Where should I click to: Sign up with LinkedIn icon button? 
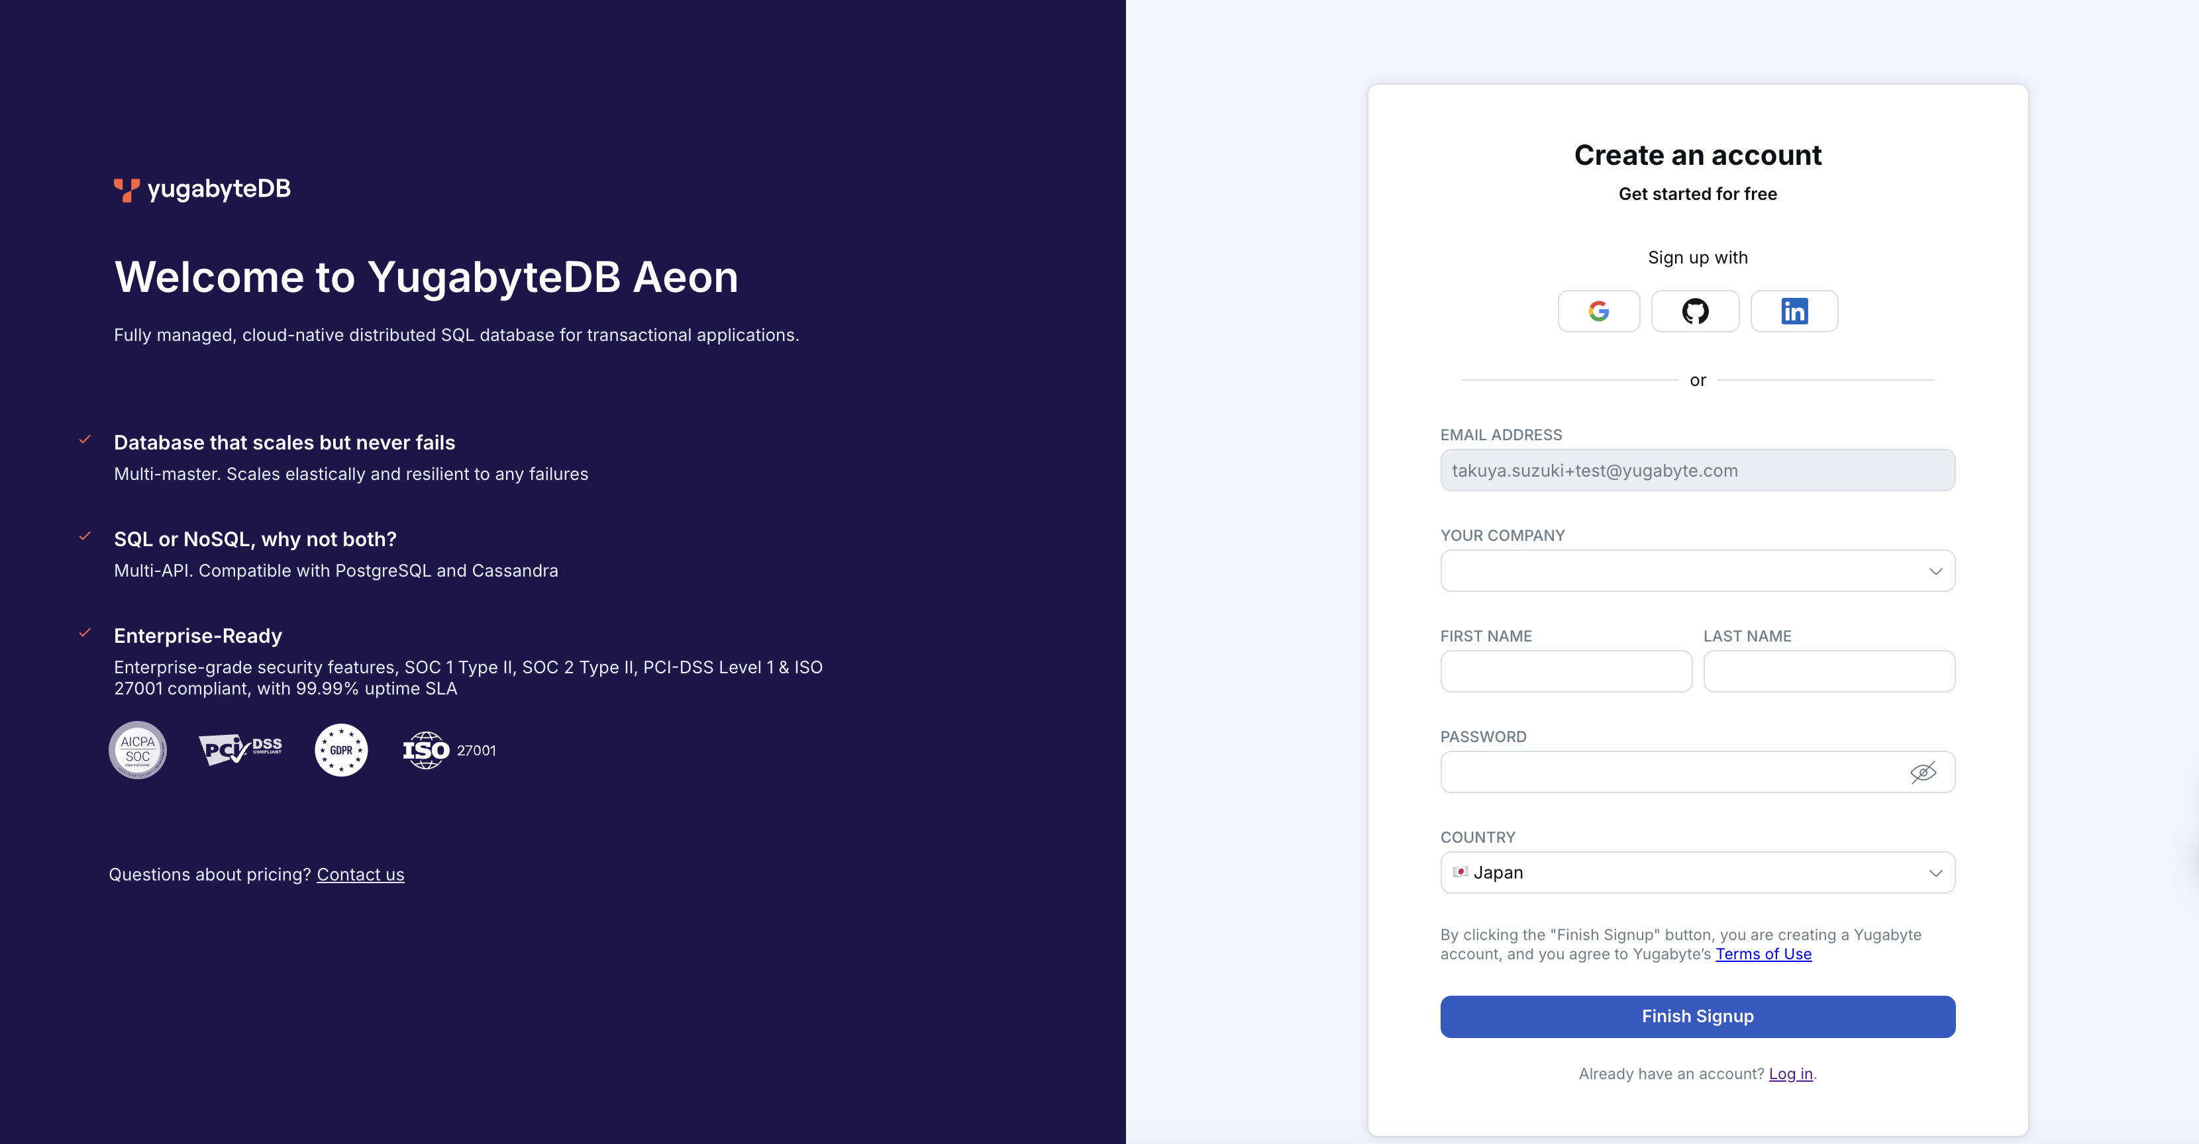(1794, 311)
